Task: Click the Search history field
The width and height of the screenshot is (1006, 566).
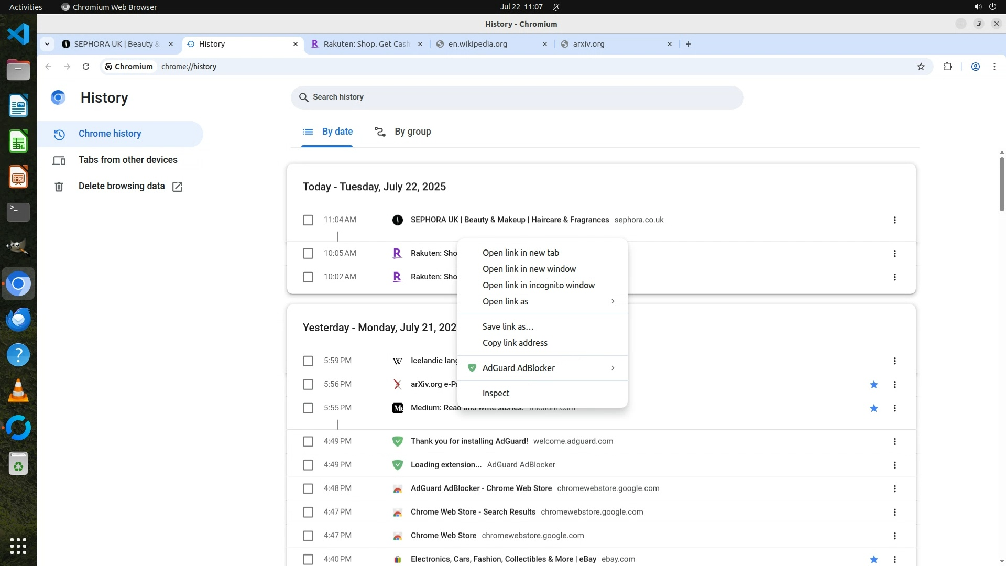Action: [x=517, y=97]
